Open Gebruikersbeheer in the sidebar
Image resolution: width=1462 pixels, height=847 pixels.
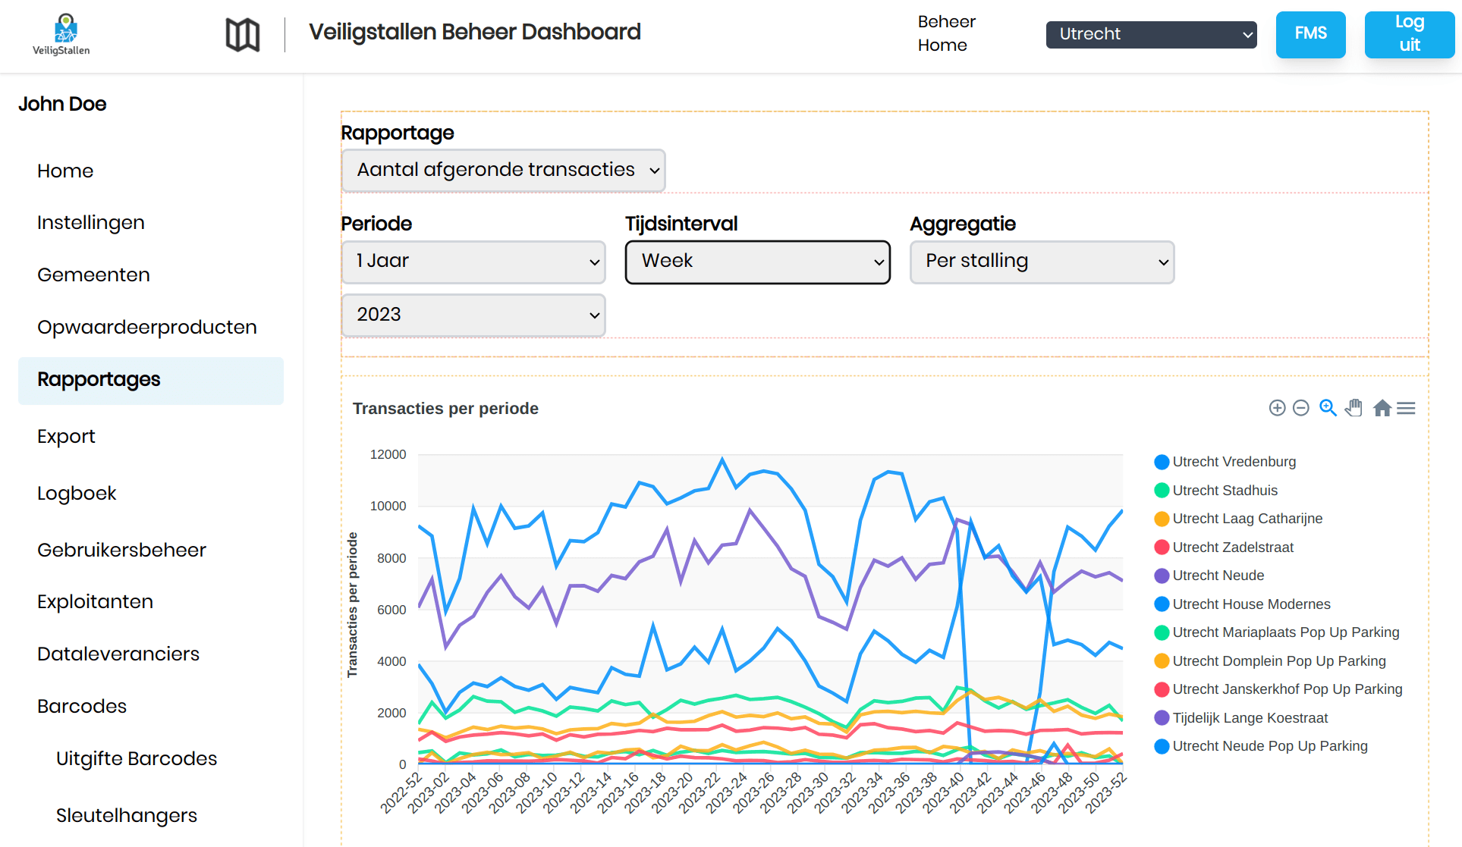point(121,550)
